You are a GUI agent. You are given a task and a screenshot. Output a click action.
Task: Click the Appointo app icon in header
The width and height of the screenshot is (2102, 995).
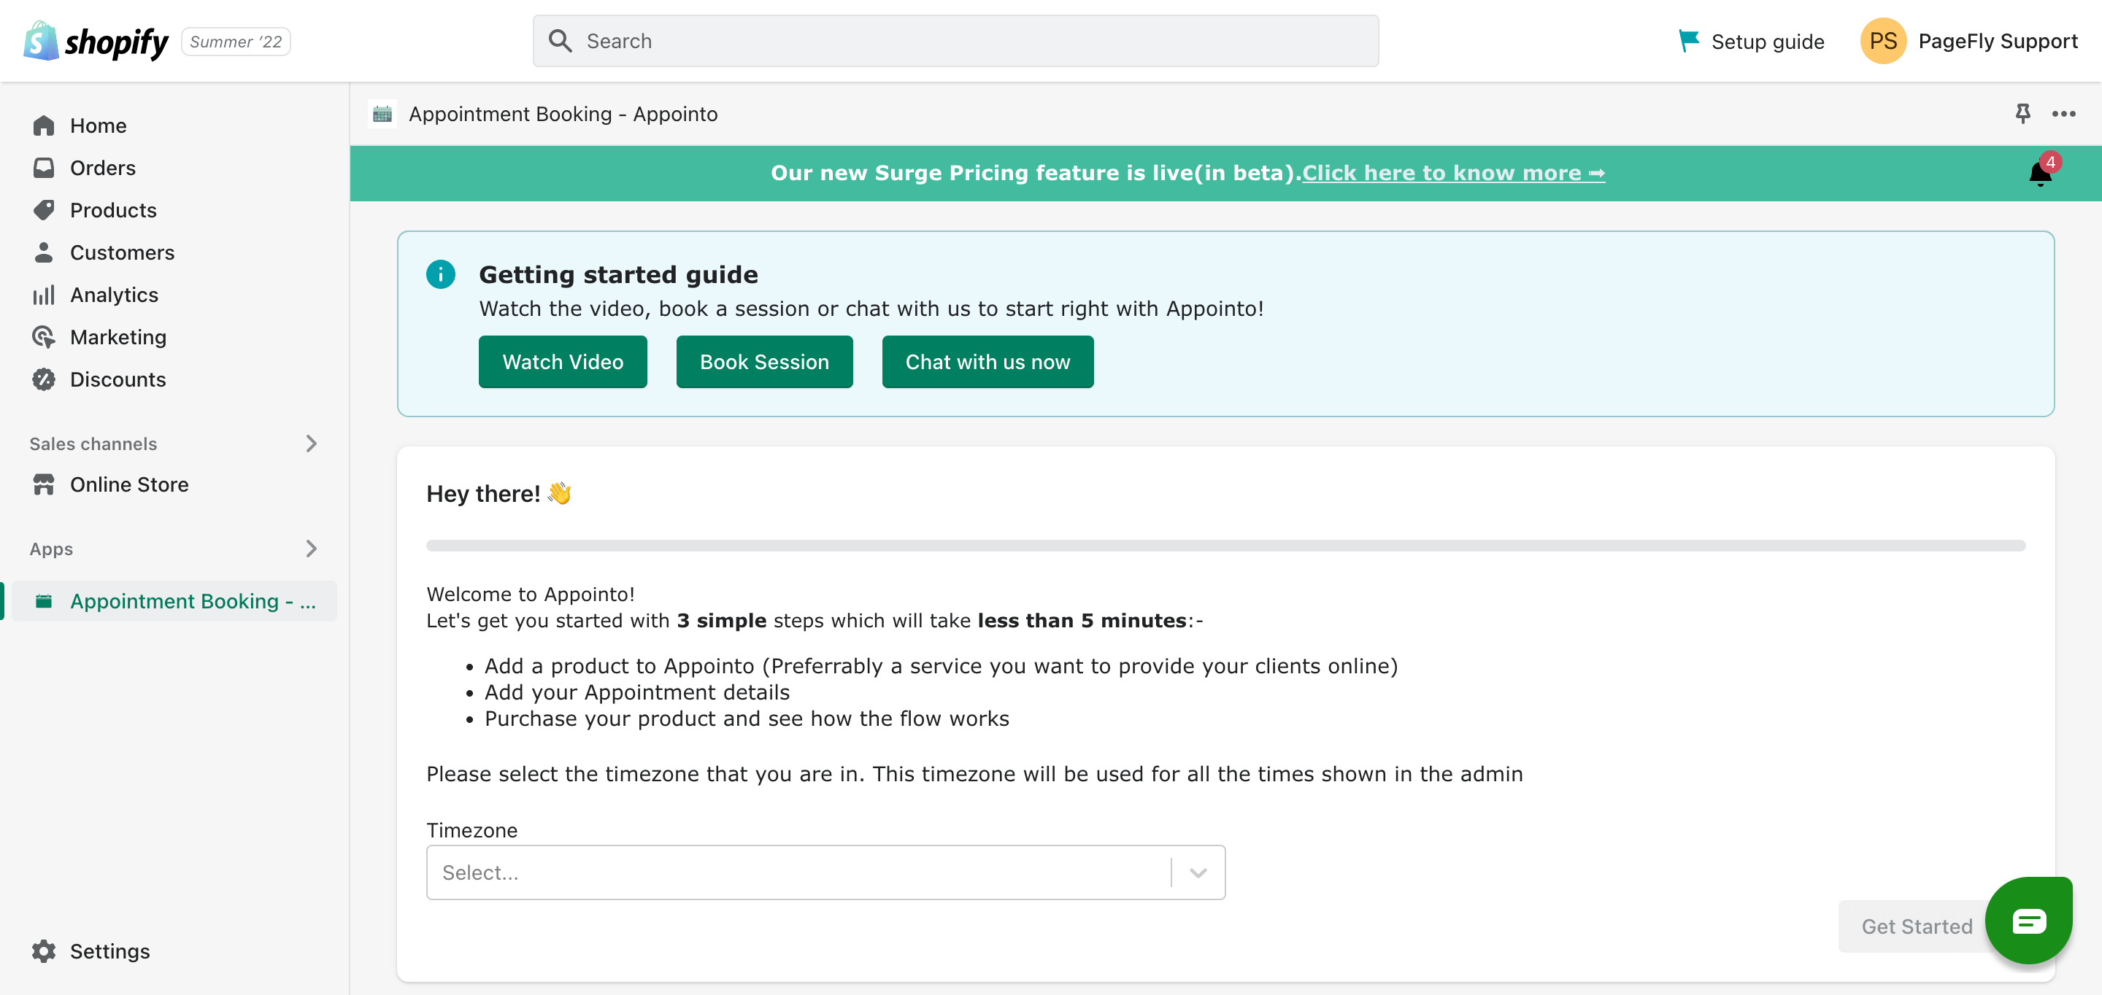382,115
